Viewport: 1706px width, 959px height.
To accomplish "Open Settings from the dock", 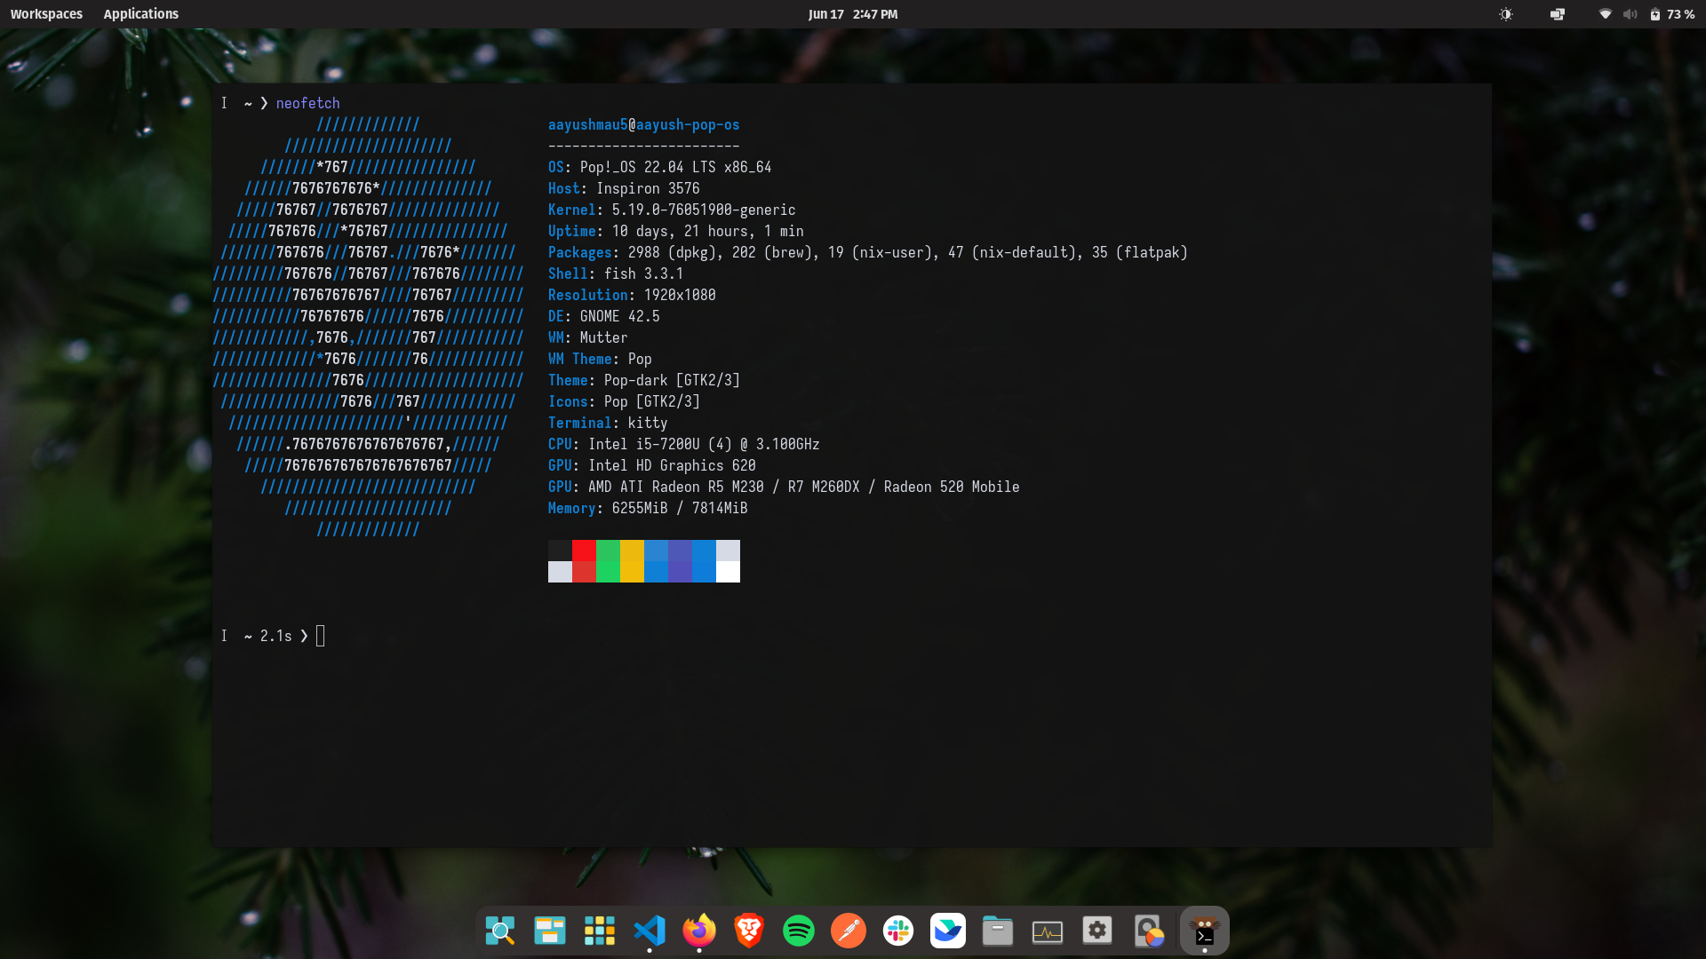I will [x=1097, y=931].
